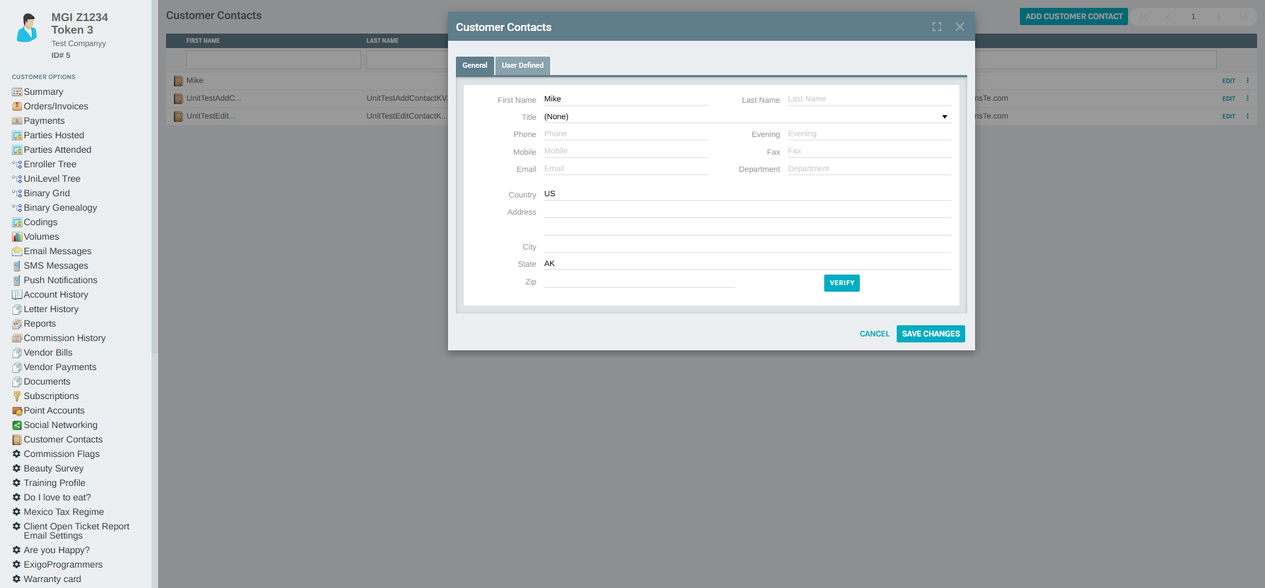Select the General tab
Image resolution: width=1265 pixels, height=588 pixels.
point(474,66)
